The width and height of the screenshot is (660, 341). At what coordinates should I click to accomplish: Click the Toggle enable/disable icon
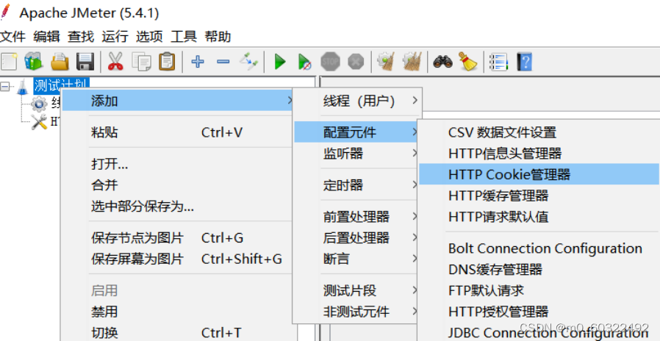pyautogui.click(x=248, y=62)
